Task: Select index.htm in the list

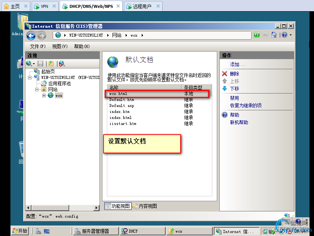Action: coord(159,111)
